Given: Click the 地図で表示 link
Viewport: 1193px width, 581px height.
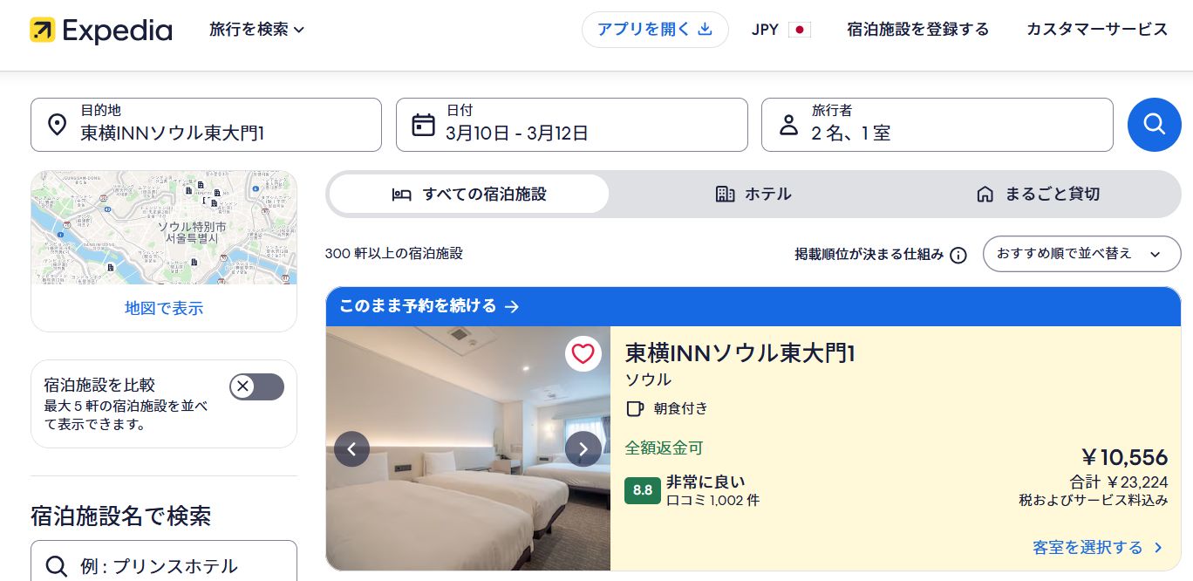Looking at the screenshot, I should pos(164,308).
